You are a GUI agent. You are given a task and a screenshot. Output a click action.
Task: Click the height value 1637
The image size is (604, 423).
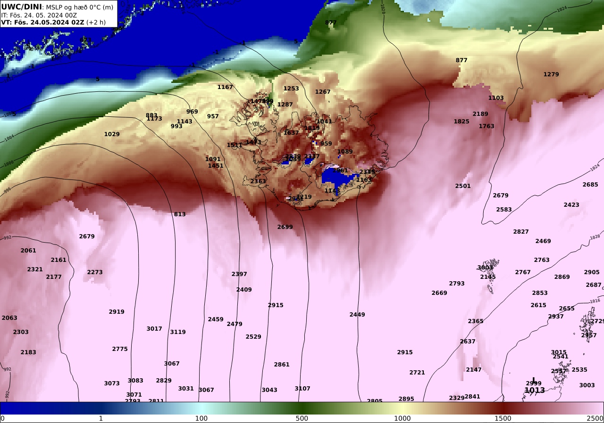(x=291, y=133)
